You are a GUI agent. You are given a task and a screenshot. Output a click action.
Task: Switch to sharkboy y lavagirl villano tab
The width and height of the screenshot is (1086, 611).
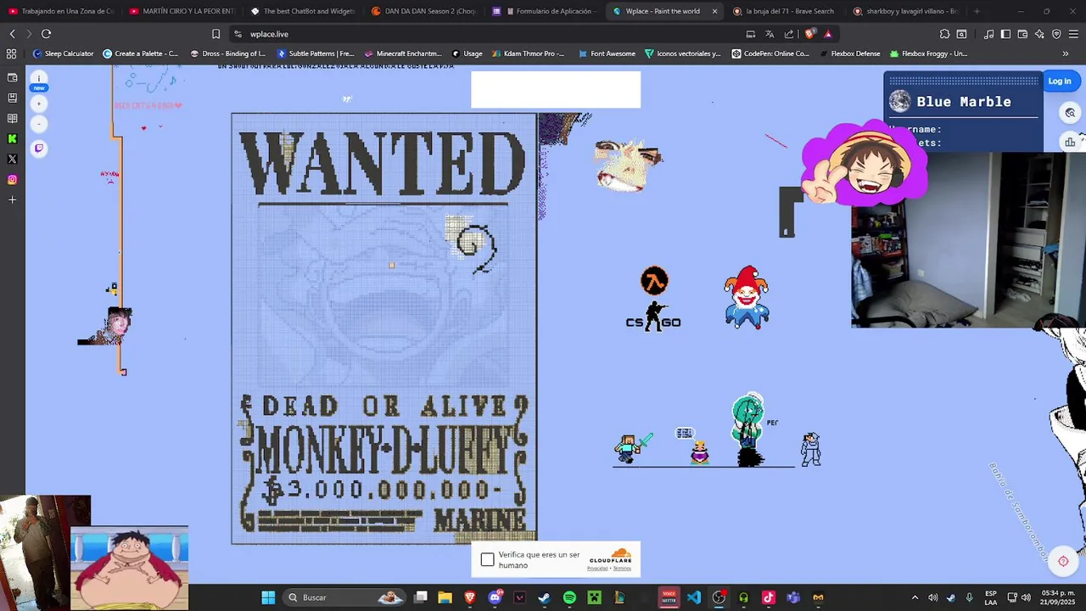(906, 11)
